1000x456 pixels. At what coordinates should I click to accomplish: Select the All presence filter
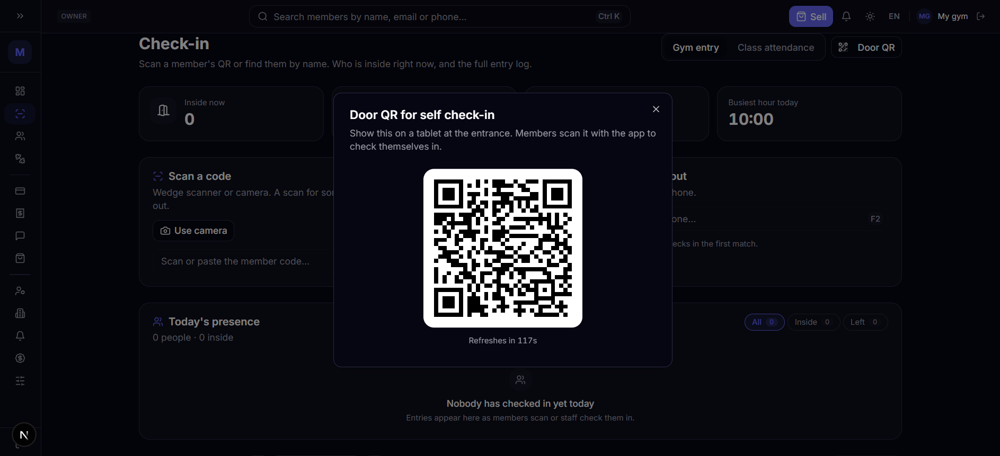tap(764, 322)
